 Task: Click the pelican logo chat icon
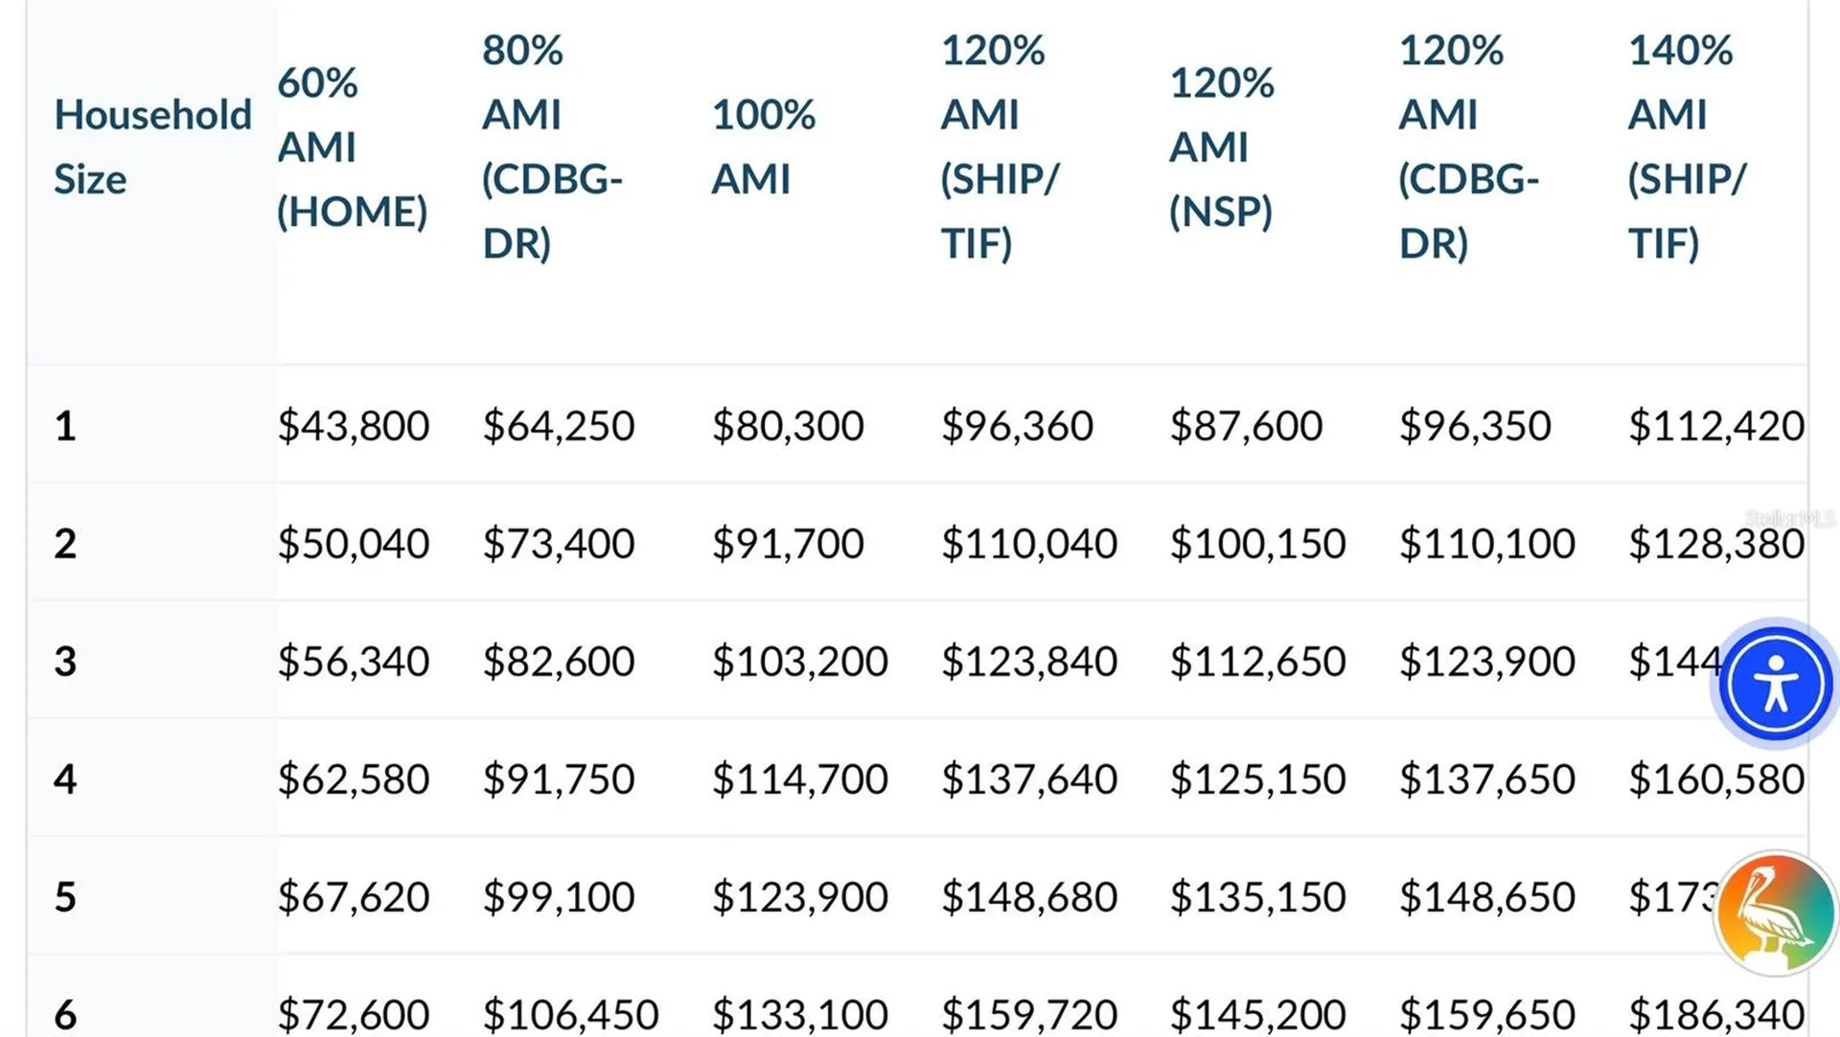pyautogui.click(x=1775, y=913)
